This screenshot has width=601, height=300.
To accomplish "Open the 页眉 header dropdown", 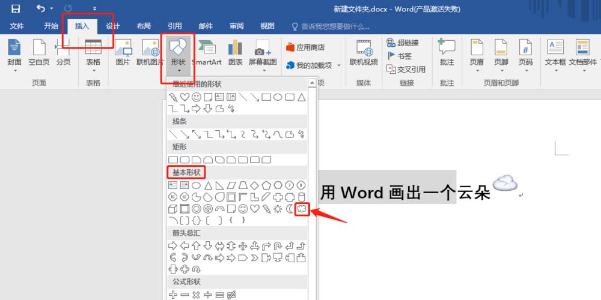I will pyautogui.click(x=477, y=55).
